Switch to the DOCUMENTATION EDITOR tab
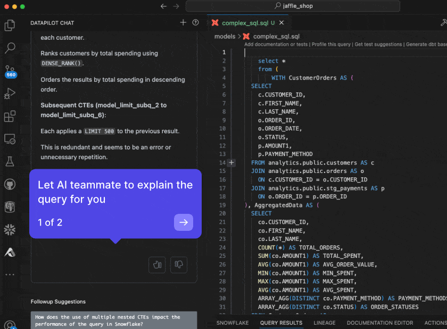Viewport: 447px width, 329px height. (380, 323)
